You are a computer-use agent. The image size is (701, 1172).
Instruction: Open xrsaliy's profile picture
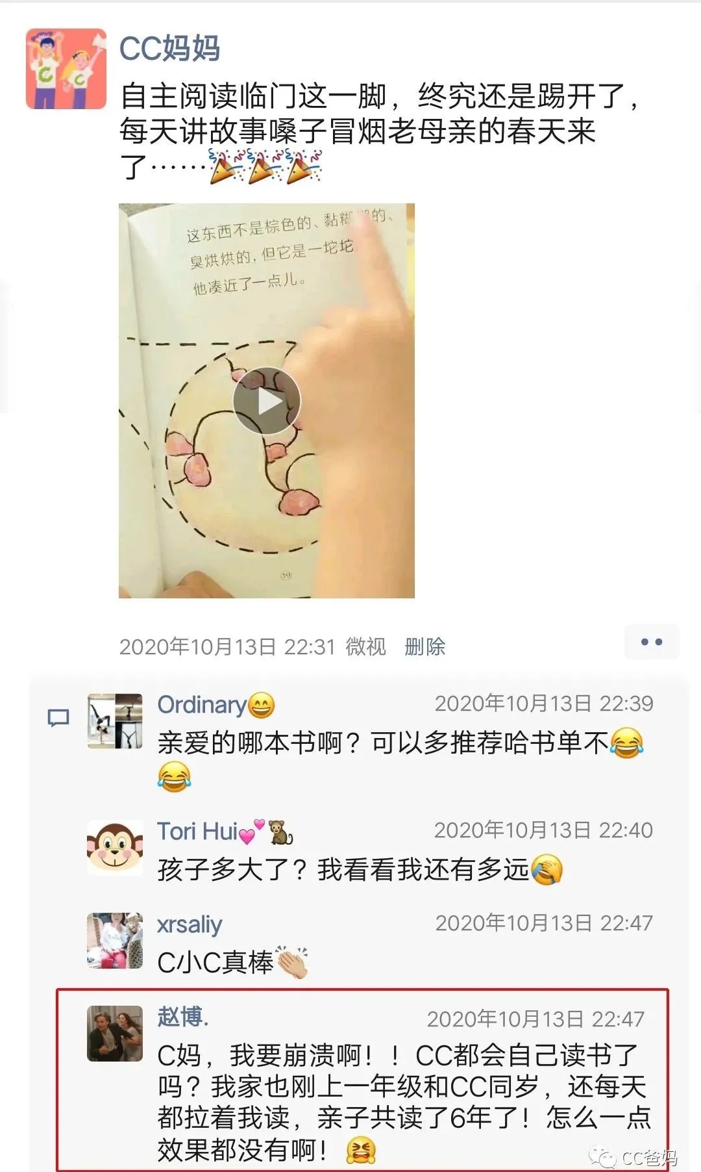115,940
